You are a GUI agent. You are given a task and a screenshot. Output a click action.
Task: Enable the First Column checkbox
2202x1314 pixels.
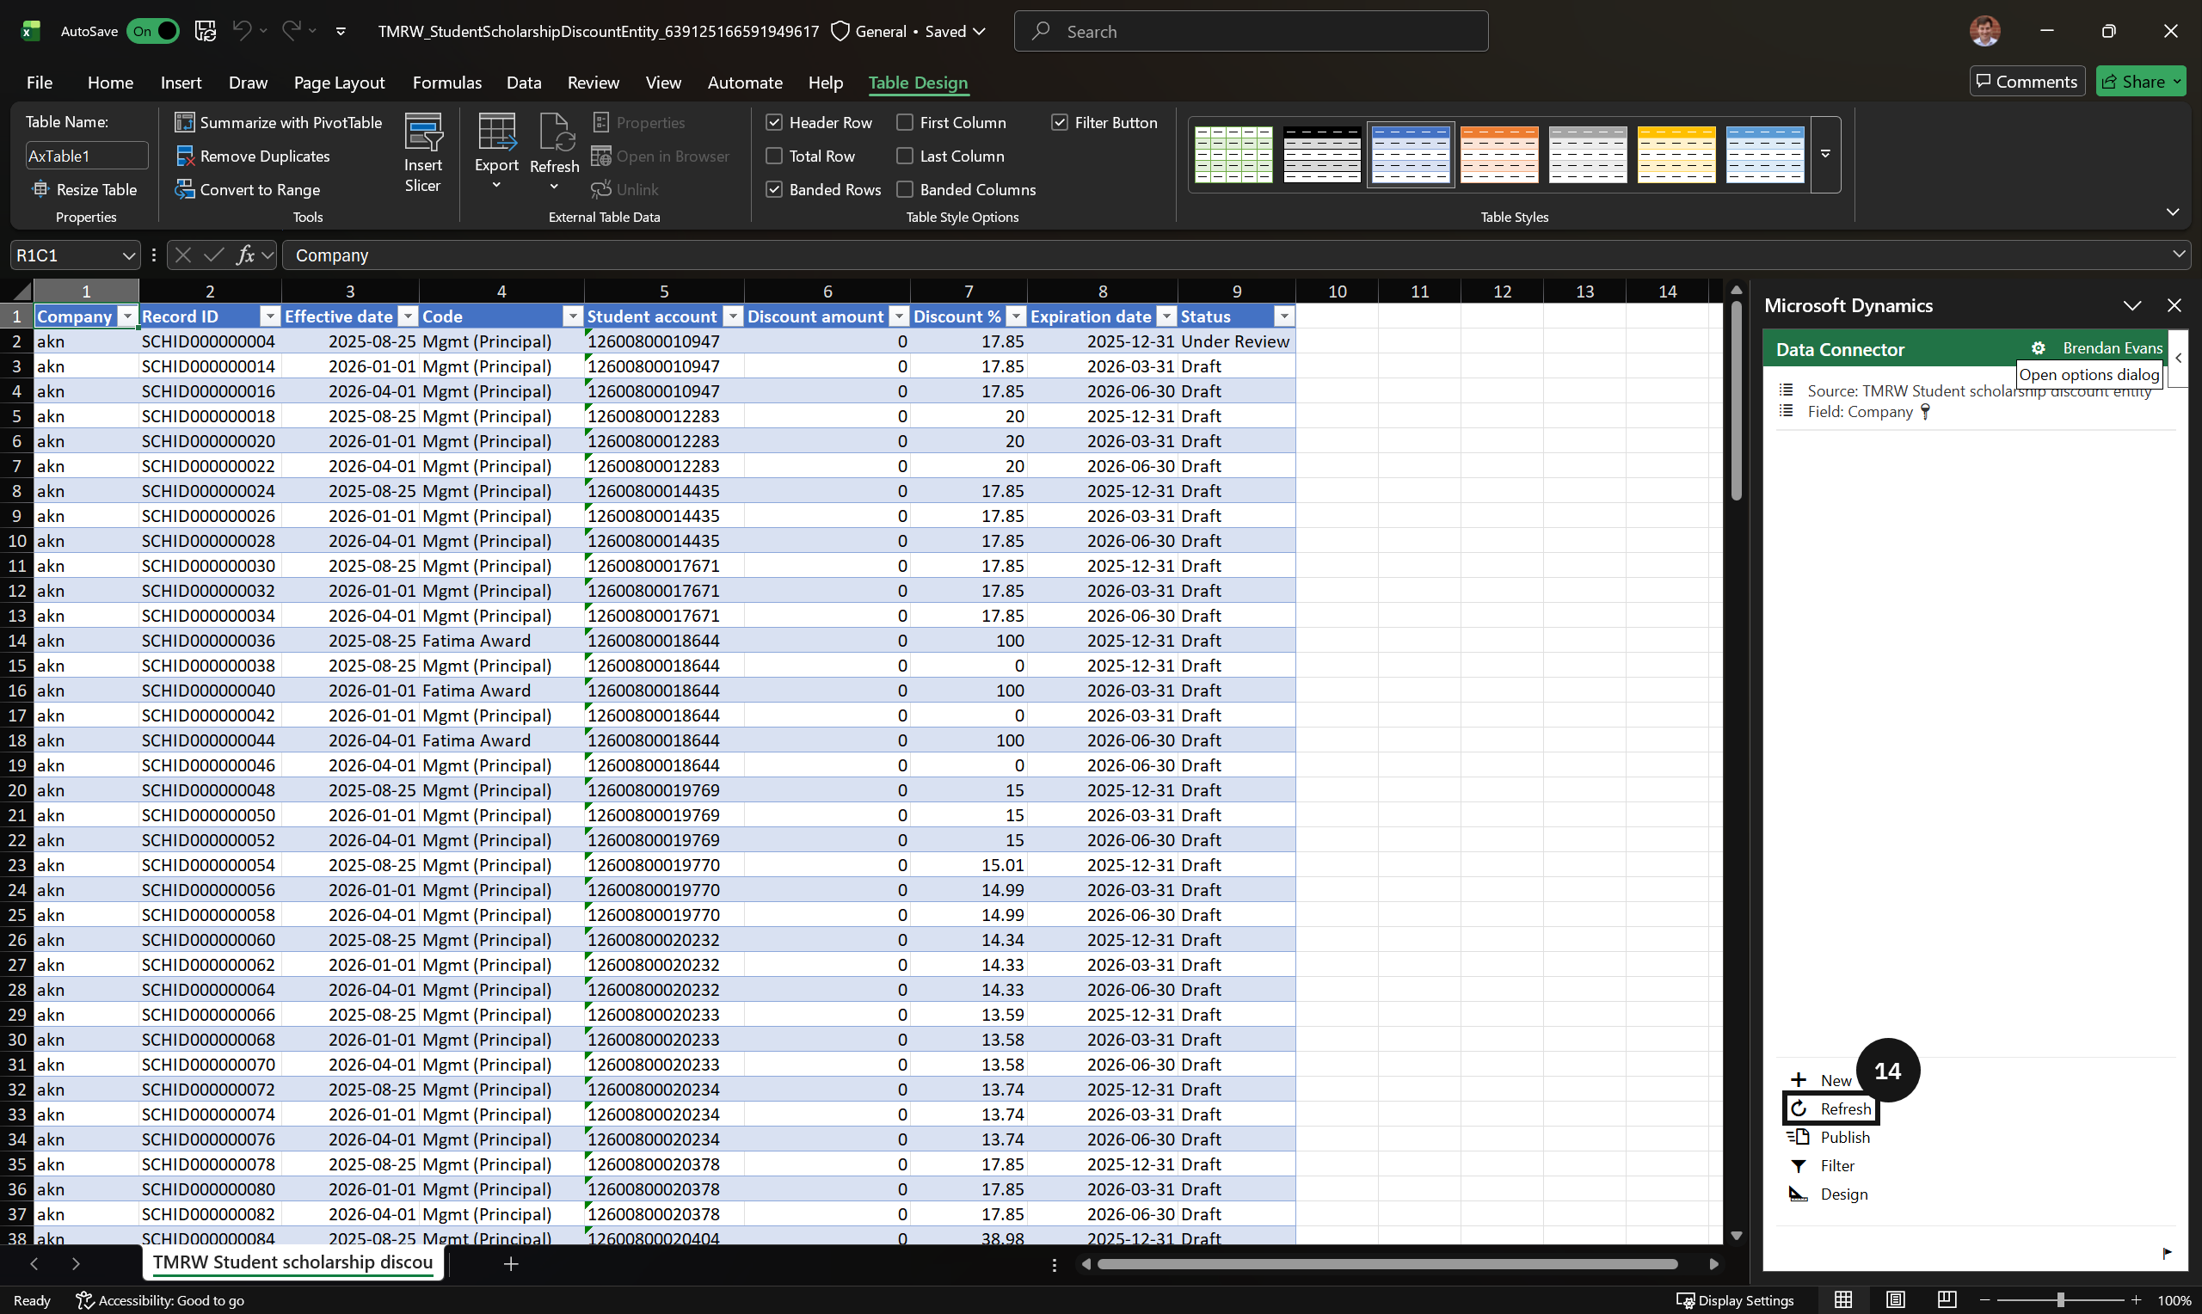pyautogui.click(x=904, y=122)
